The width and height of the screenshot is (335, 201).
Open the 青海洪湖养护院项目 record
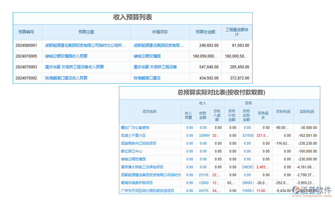[x=136, y=183]
